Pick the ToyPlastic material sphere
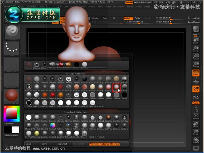This screenshot has height=153, width=204. coord(29,134)
